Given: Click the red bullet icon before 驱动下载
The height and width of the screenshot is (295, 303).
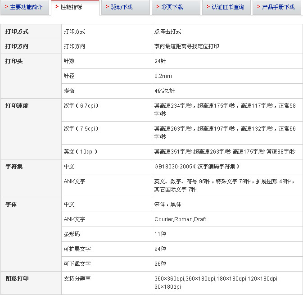Looking at the screenshot, I should pos(107,7).
